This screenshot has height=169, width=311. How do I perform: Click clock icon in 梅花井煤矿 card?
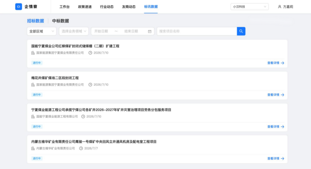coord(90,84)
